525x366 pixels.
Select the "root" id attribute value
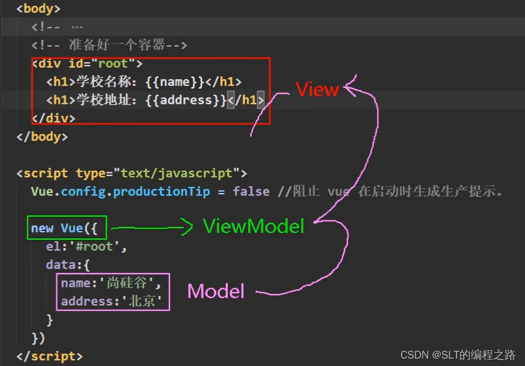(113, 63)
